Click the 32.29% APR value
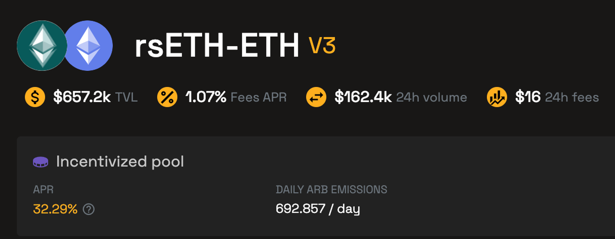The image size is (615, 239). coord(55,210)
